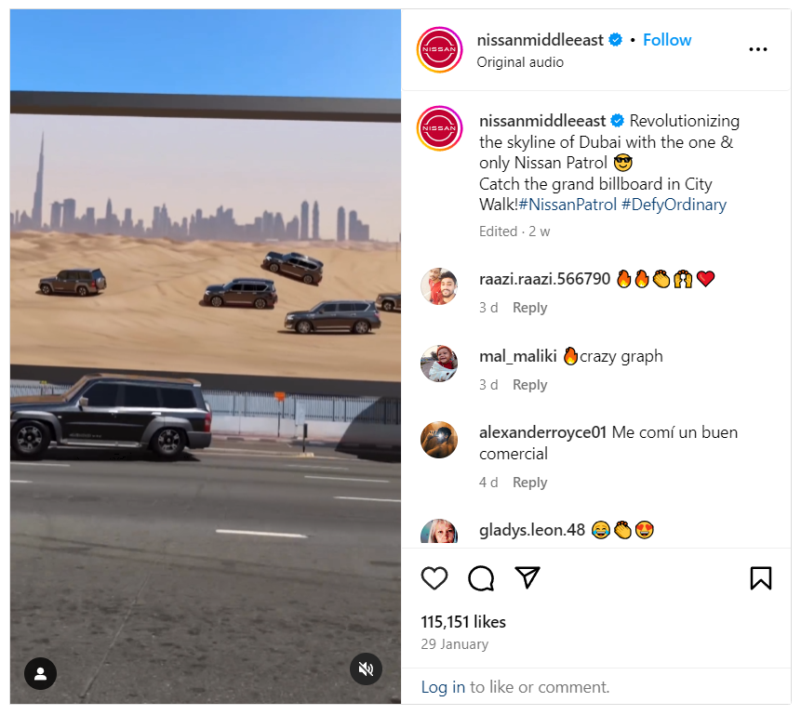
Task: Open Original audio link
Action: tap(520, 62)
